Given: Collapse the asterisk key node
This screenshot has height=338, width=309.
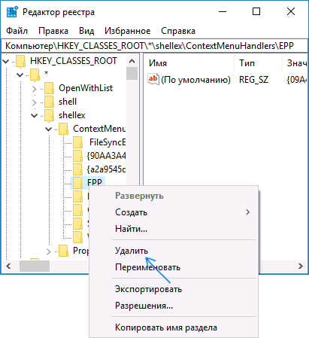Looking at the screenshot, I should tap(20, 75).
